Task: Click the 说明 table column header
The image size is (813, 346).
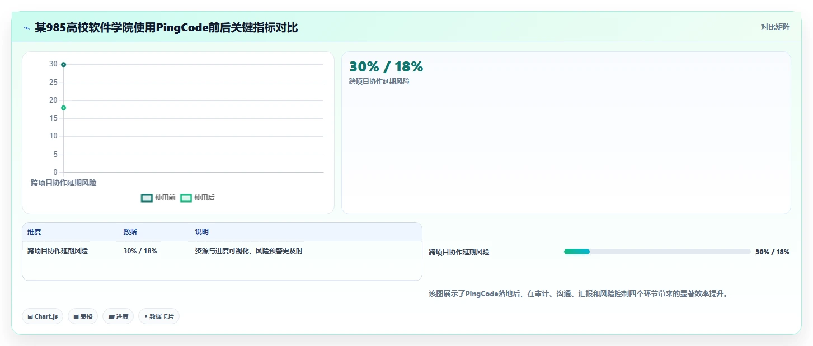Action: [x=201, y=232]
